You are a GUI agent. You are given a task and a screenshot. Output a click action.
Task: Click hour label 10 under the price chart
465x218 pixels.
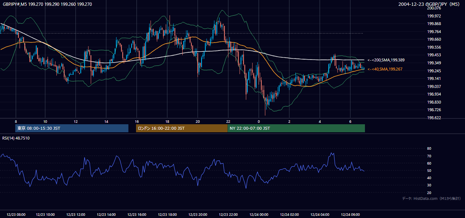pyautogui.click(x=45, y=121)
